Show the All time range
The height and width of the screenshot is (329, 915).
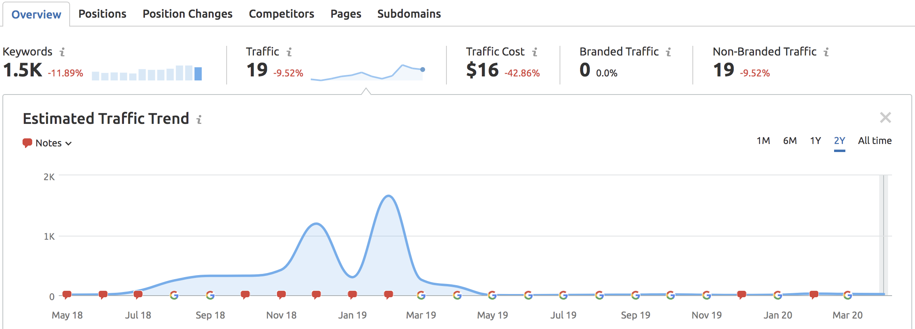874,141
